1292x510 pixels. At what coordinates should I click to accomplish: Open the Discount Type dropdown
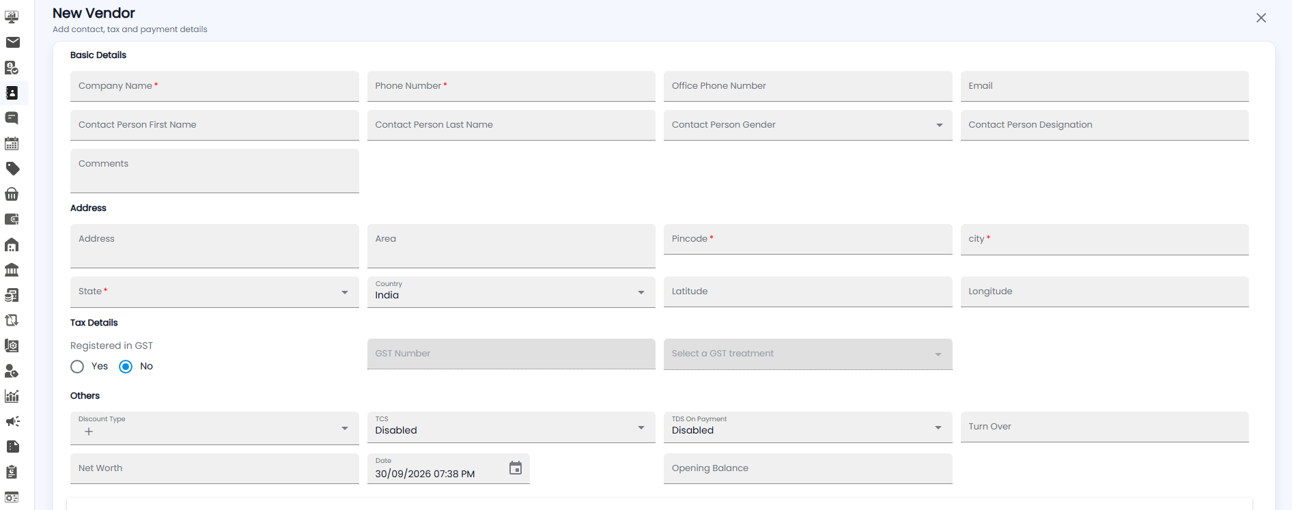coord(214,428)
